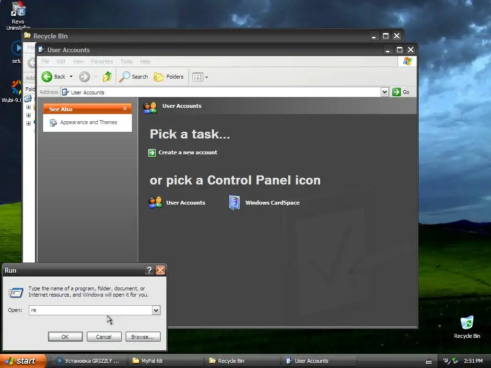Click OK in the Run dialog
Screen dimensions: 491x368
(x=65, y=337)
